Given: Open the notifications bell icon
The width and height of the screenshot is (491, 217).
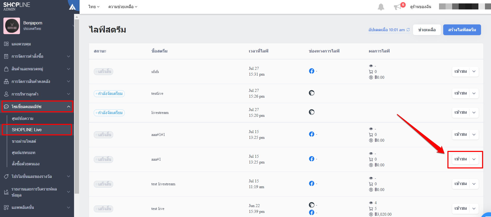Looking at the screenshot, I should pos(381,7).
